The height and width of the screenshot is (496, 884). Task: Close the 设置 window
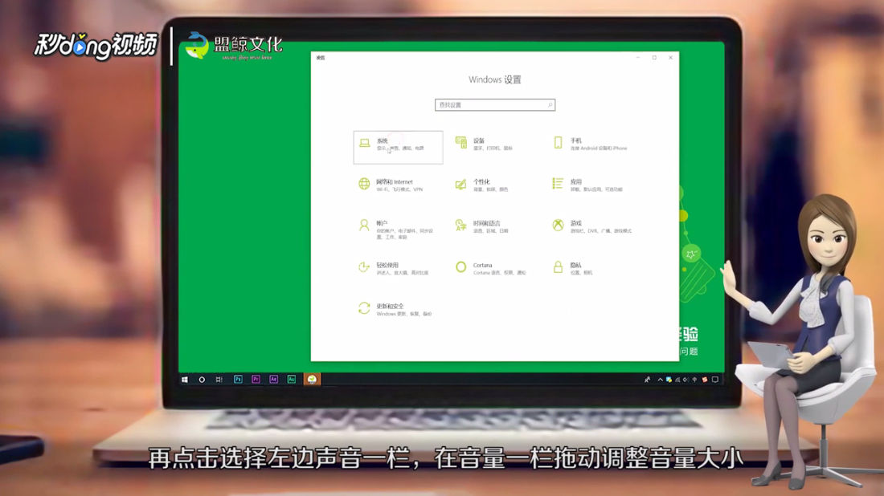click(671, 58)
